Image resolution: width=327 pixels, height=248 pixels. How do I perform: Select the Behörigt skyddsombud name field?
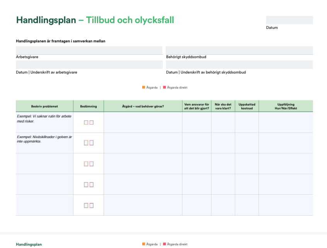pyautogui.click(x=239, y=51)
